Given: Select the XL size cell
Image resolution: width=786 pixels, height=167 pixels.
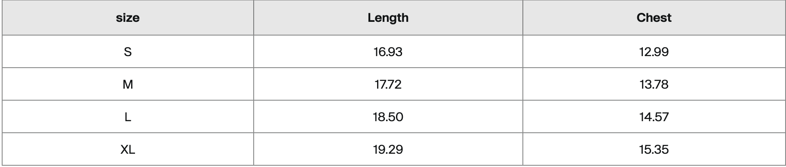Looking at the screenshot, I should [128, 149].
